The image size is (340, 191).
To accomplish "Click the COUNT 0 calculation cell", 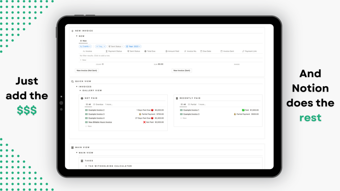I will click(100, 64).
